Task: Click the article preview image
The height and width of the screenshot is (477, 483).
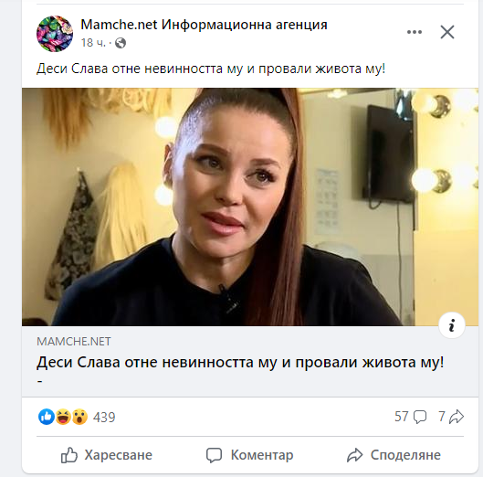Action: coord(250,207)
